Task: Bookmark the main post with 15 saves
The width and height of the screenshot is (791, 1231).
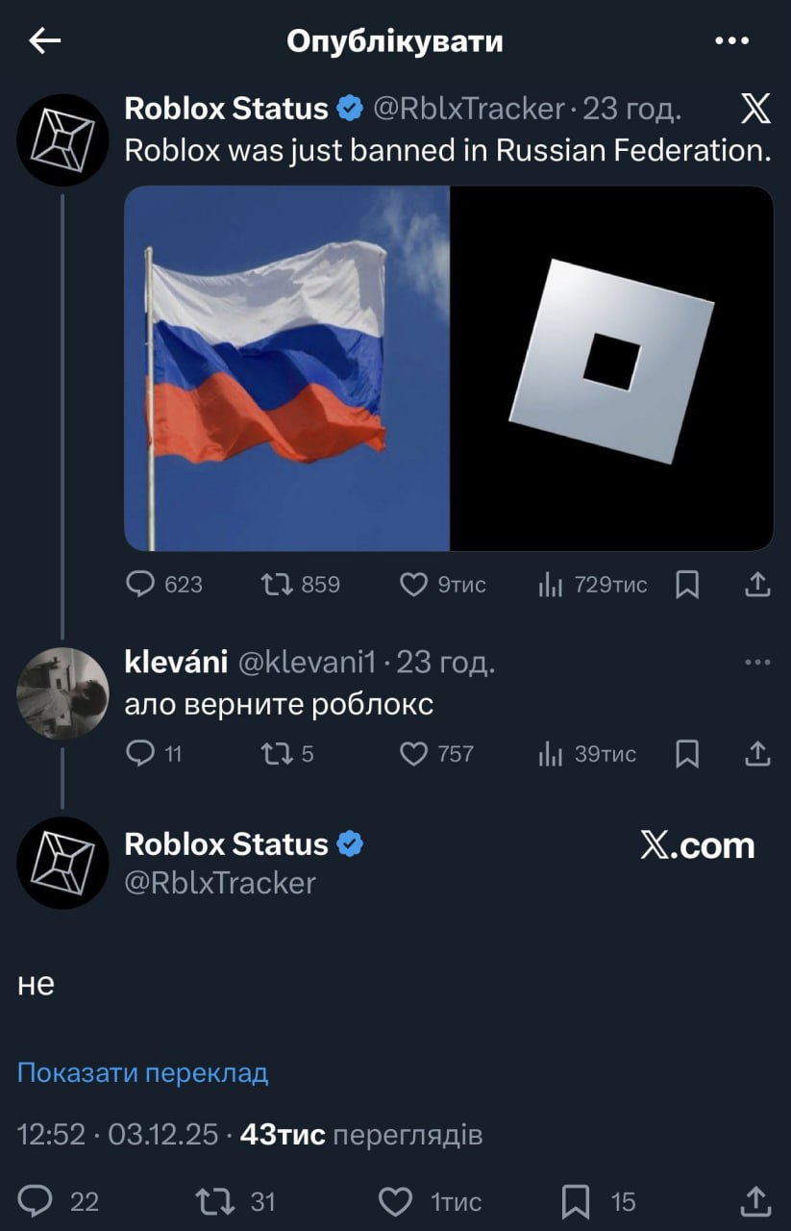Action: (x=576, y=1200)
